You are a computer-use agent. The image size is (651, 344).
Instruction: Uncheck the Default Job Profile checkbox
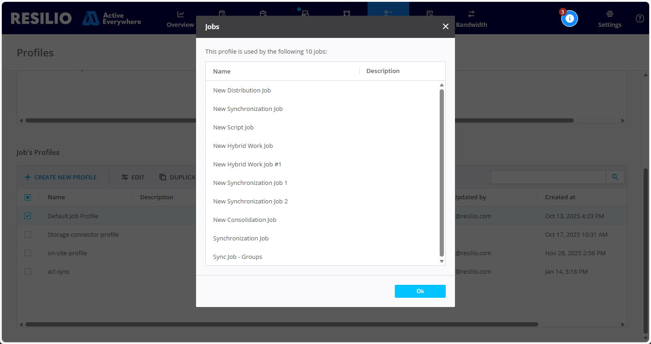tap(28, 216)
